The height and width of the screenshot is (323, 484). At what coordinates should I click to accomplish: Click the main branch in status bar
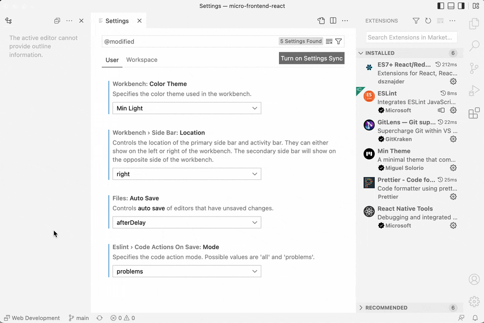[x=79, y=318]
